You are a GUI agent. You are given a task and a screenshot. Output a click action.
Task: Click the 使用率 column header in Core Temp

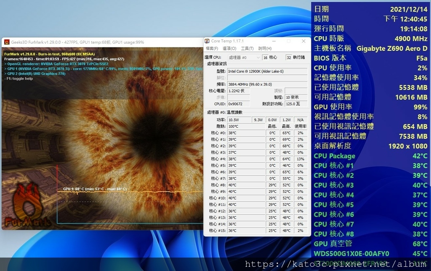coord(301,126)
